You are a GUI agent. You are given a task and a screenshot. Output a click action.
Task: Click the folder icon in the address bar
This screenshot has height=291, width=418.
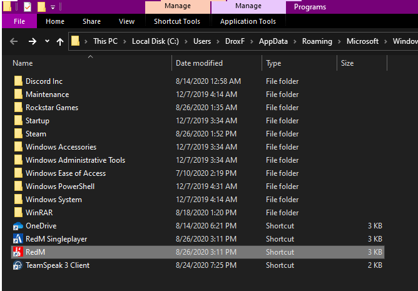(76, 41)
